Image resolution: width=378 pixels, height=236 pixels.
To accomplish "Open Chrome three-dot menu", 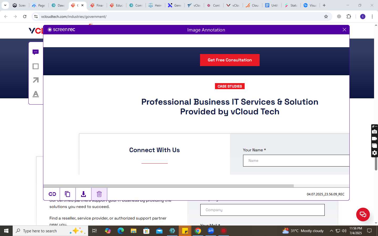I will 372,17.
